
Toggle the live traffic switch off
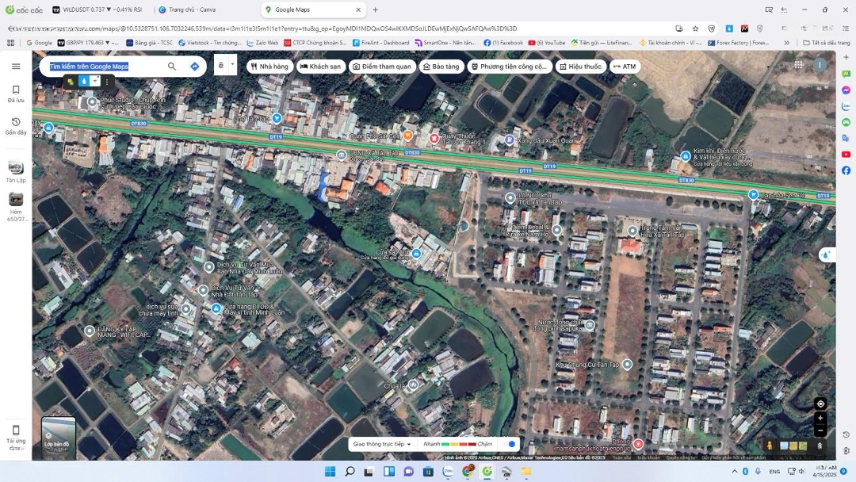click(x=511, y=444)
